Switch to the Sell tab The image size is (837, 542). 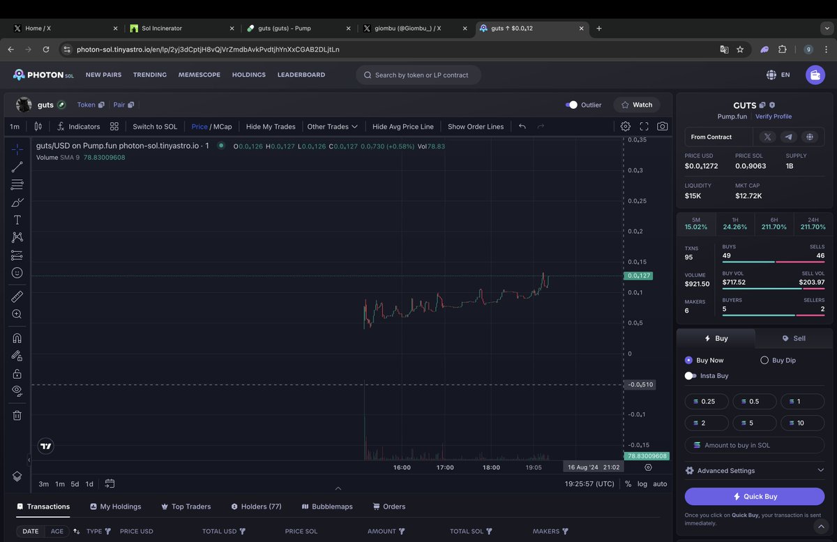[x=794, y=338]
